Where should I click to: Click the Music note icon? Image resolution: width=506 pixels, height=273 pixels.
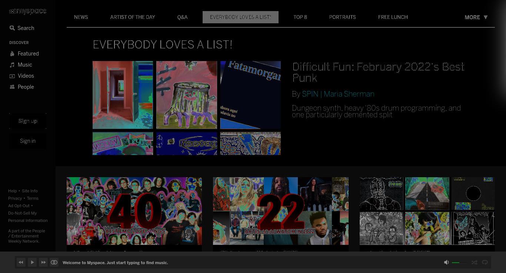12,65
